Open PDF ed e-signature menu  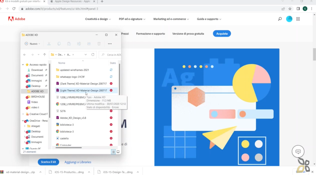click(x=132, y=19)
